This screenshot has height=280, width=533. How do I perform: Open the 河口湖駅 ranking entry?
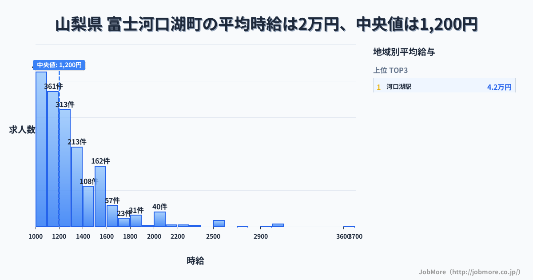(399, 87)
